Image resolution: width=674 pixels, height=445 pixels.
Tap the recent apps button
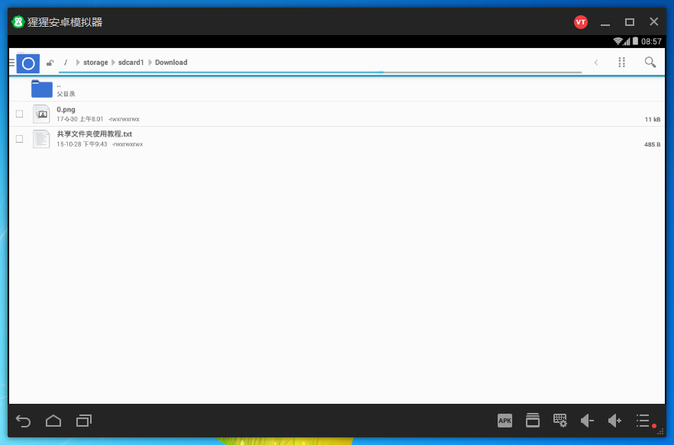coord(84,421)
